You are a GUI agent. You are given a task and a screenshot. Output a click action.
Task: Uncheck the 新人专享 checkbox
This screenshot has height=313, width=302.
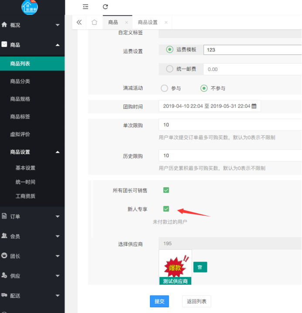[166, 209]
